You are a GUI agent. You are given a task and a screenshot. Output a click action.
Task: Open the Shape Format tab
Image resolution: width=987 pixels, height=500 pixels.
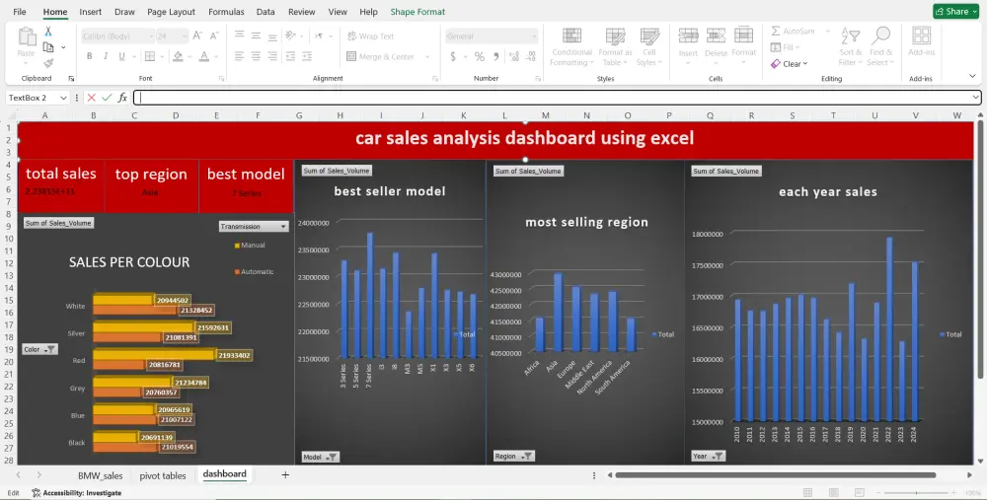tap(418, 11)
